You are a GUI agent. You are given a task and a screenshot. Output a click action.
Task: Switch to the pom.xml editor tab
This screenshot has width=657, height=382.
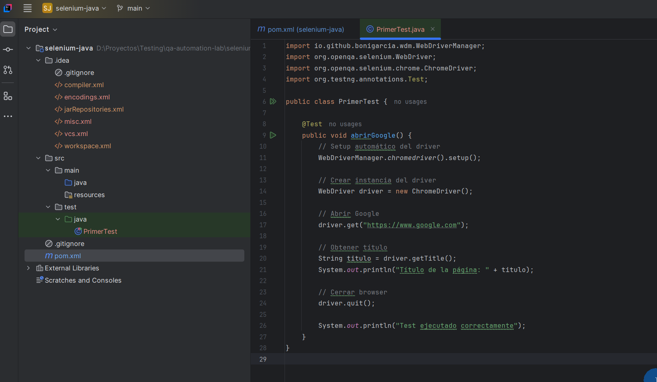pos(300,29)
